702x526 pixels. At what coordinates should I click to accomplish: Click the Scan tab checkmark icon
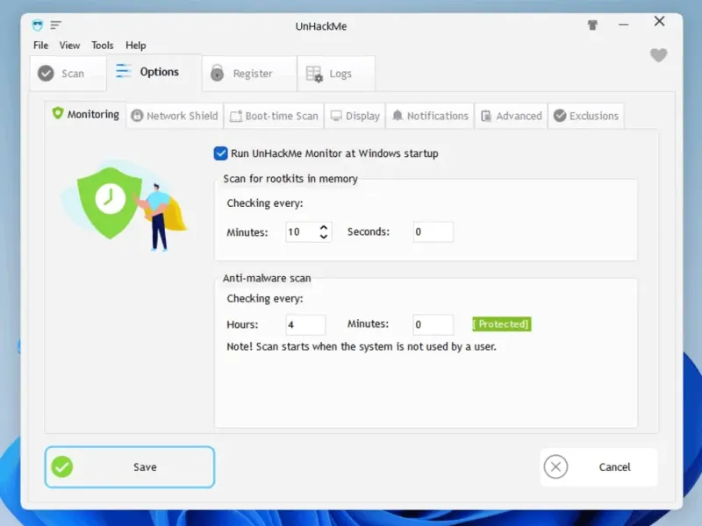pos(46,74)
